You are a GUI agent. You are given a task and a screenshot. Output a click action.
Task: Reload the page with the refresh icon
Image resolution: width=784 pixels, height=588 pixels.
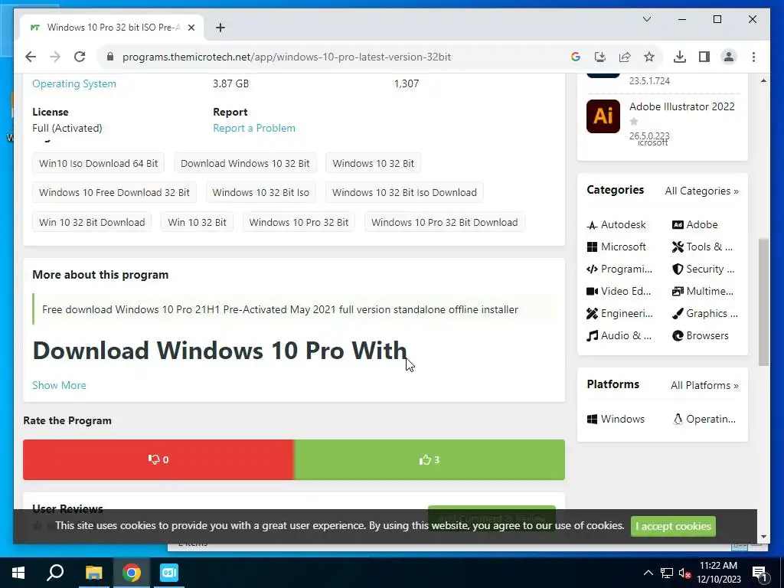pos(80,57)
